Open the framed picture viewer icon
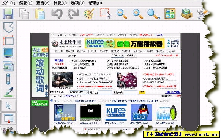221x139 pixels. coord(170,14)
